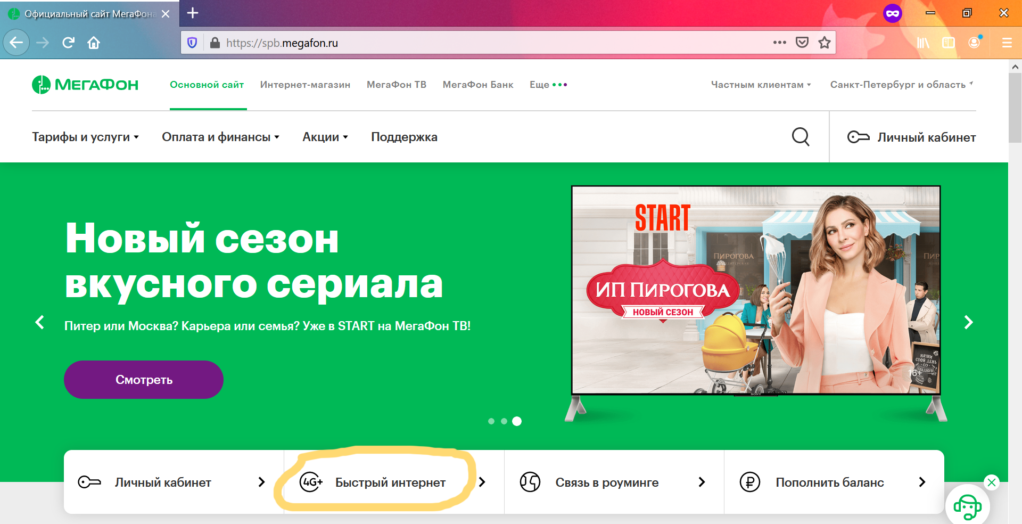Open the Поддержка menu item

coord(404,137)
